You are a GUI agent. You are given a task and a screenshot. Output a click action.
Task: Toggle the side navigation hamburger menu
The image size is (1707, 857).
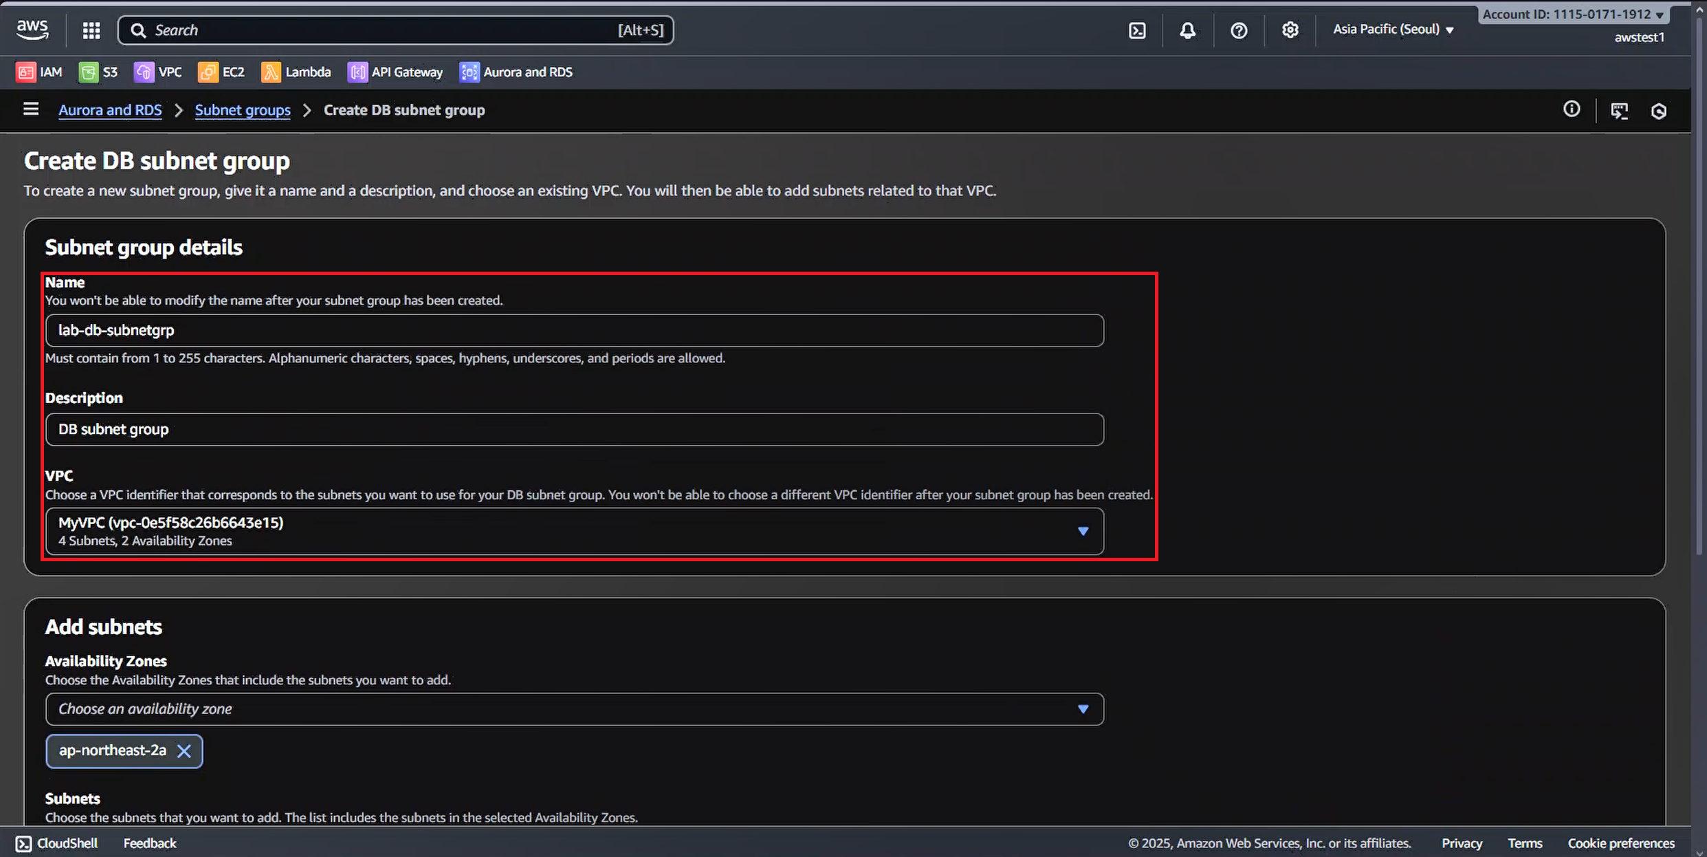point(31,109)
